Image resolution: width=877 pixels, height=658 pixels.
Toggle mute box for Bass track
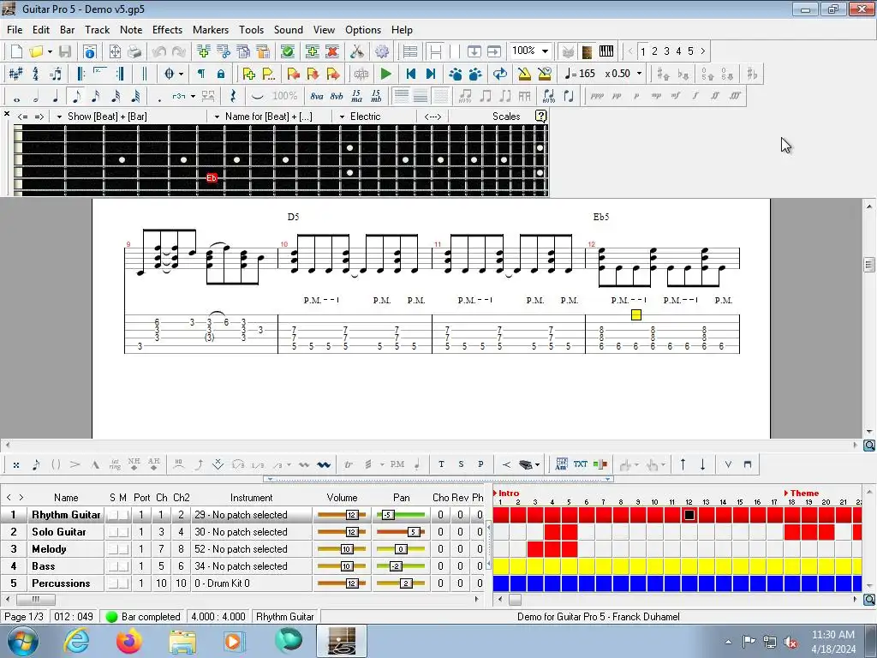click(x=123, y=566)
